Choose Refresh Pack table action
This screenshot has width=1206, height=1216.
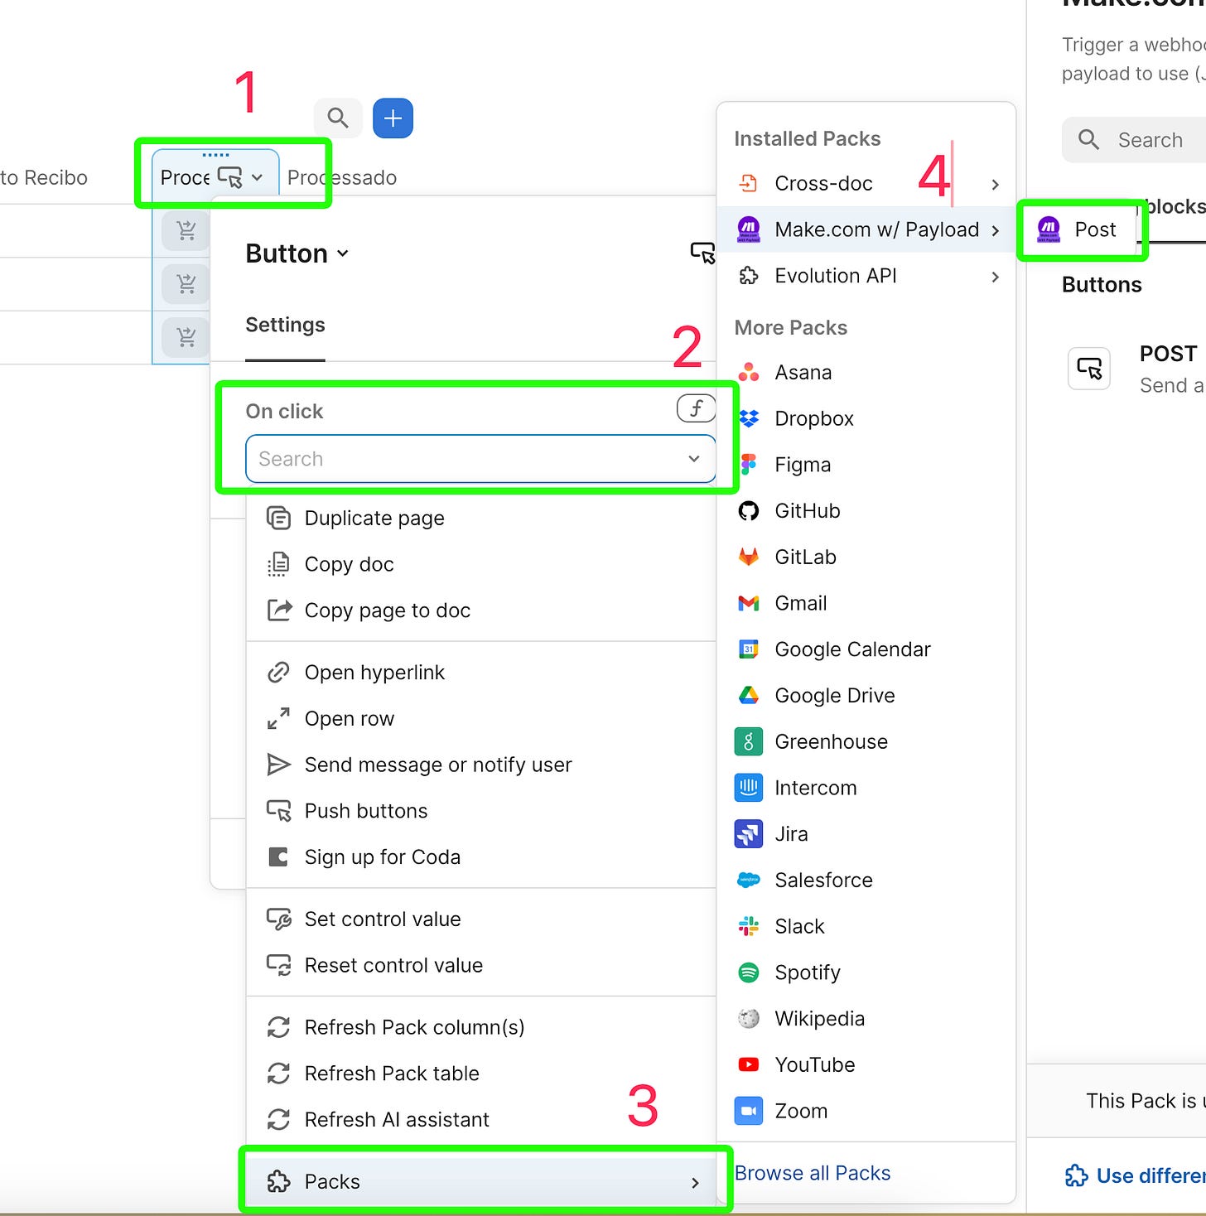point(480,1074)
